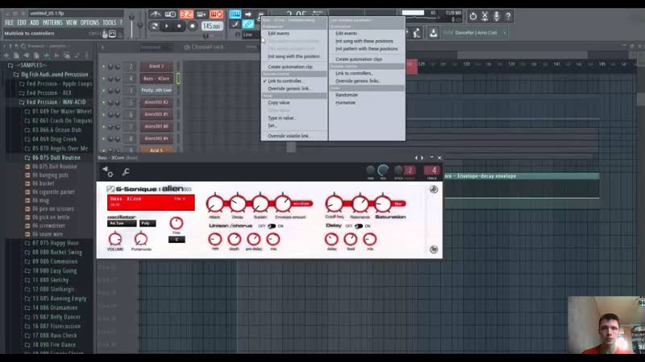
Task: Click the Cutoff freq knob
Action: click(334, 204)
